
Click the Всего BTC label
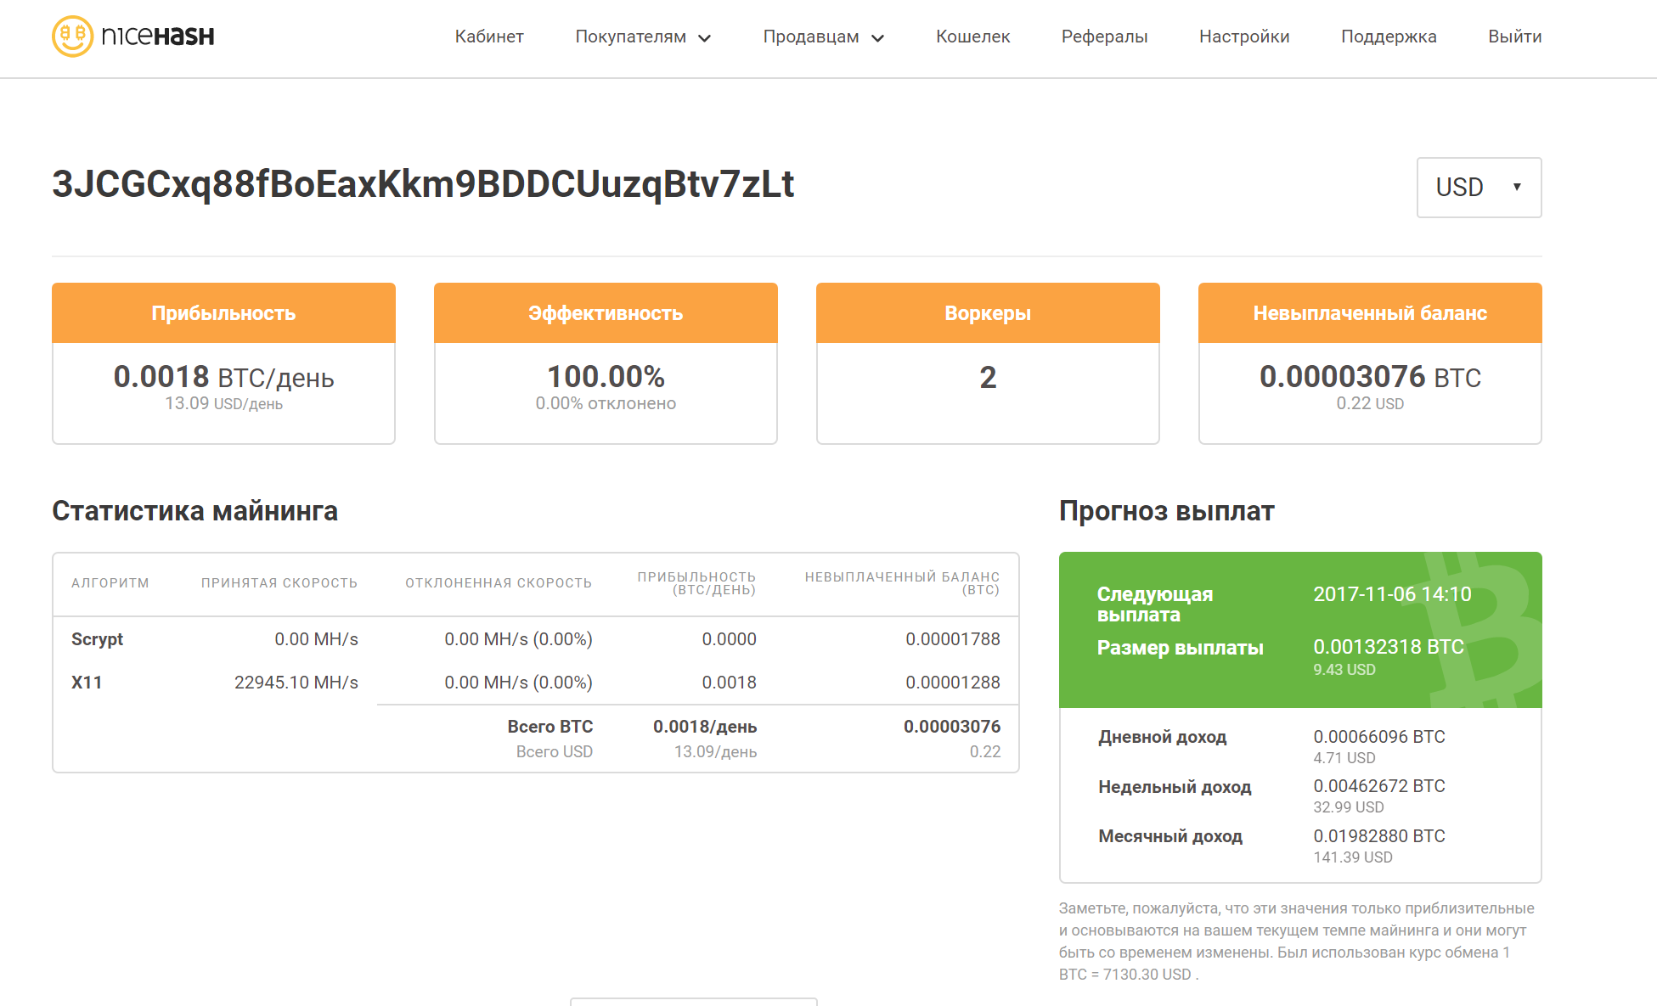[x=550, y=727]
